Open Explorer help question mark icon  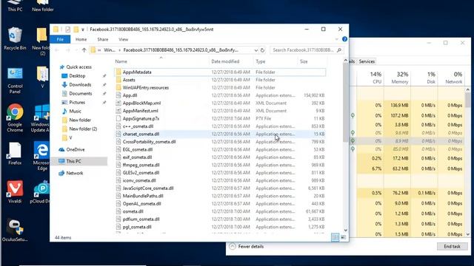(344, 39)
